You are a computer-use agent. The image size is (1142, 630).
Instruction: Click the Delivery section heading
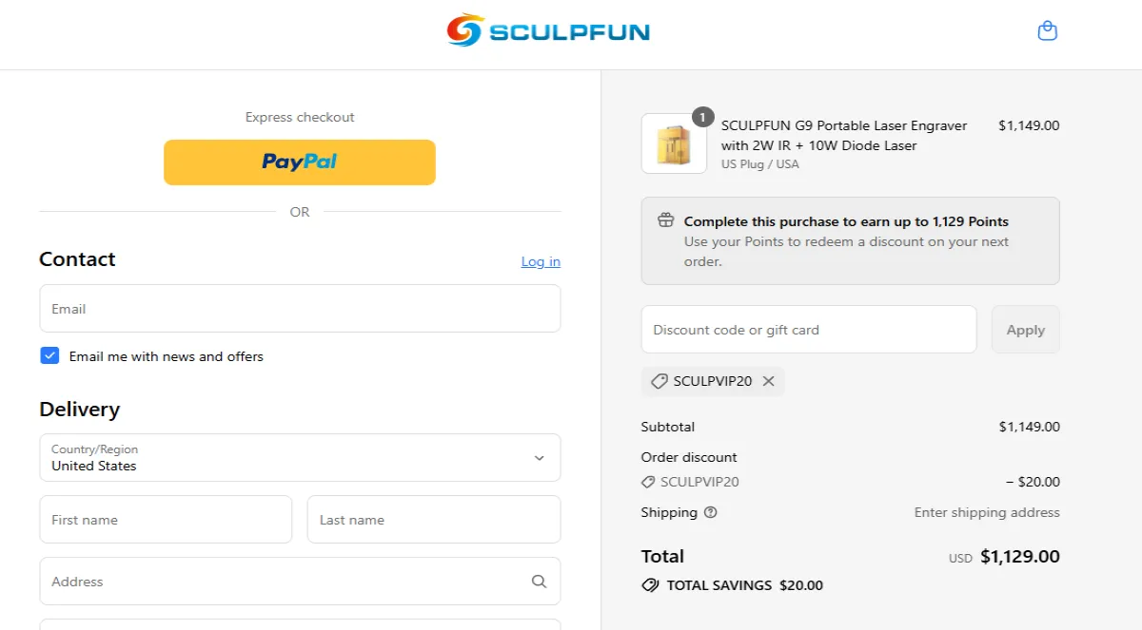[x=79, y=410]
